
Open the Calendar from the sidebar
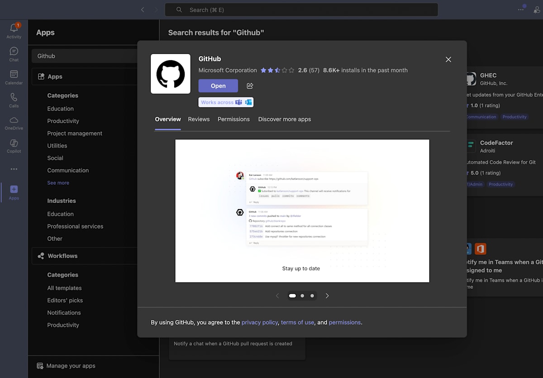pos(14,77)
